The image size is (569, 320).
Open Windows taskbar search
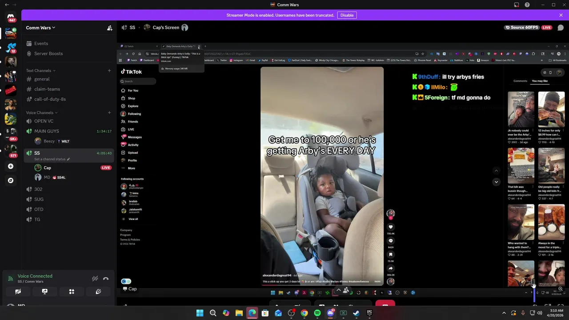point(213,313)
